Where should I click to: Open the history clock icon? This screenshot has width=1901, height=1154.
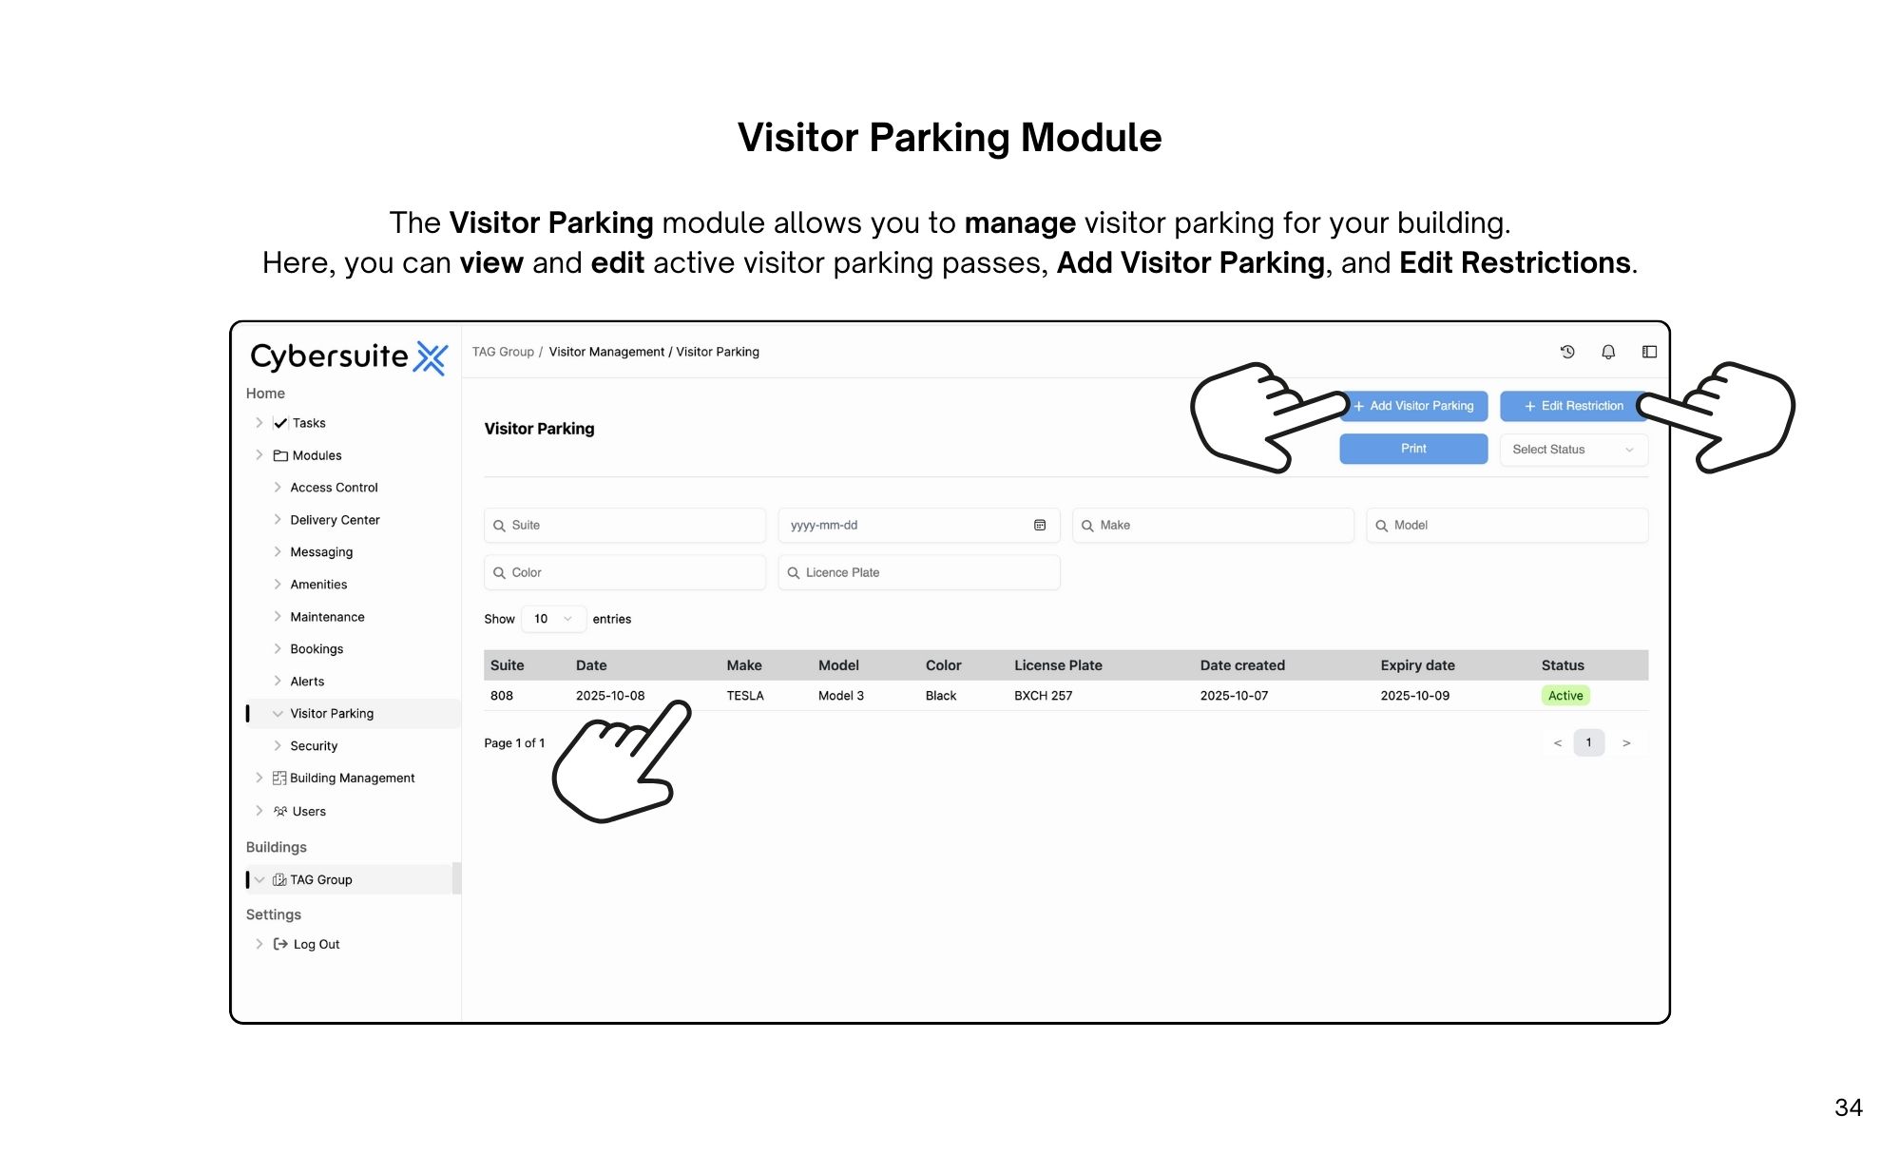[x=1567, y=352]
